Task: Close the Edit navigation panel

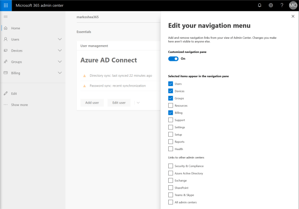Action: [x=292, y=17]
